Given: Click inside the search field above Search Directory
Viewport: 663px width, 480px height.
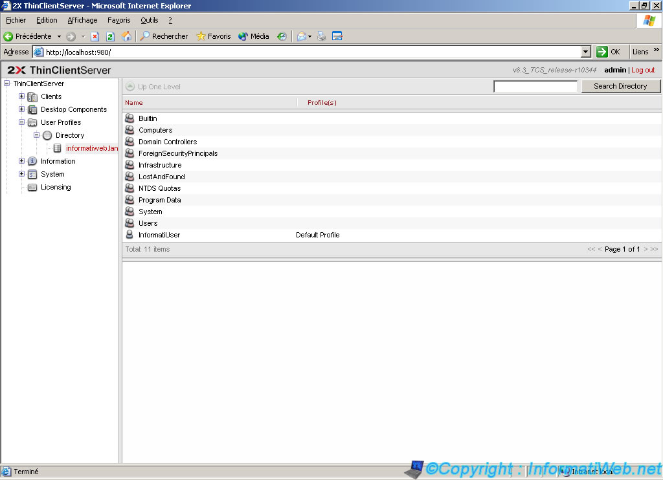Looking at the screenshot, I should pyautogui.click(x=535, y=85).
